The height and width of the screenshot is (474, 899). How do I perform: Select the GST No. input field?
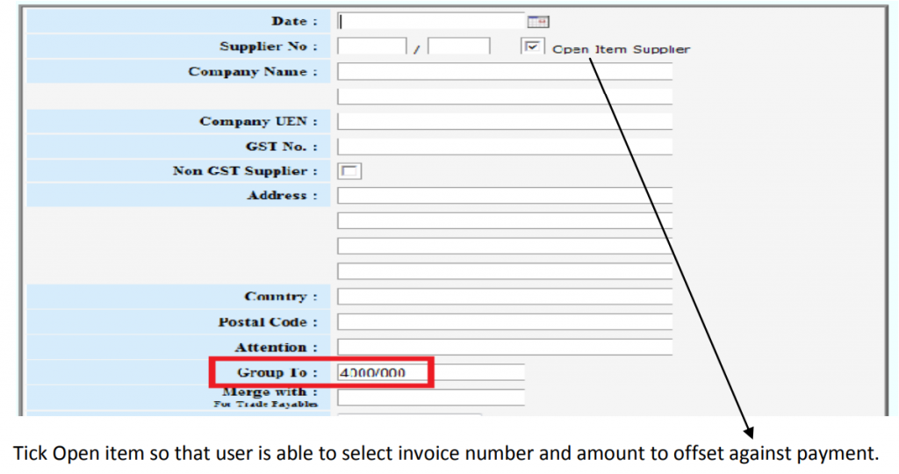click(505, 147)
